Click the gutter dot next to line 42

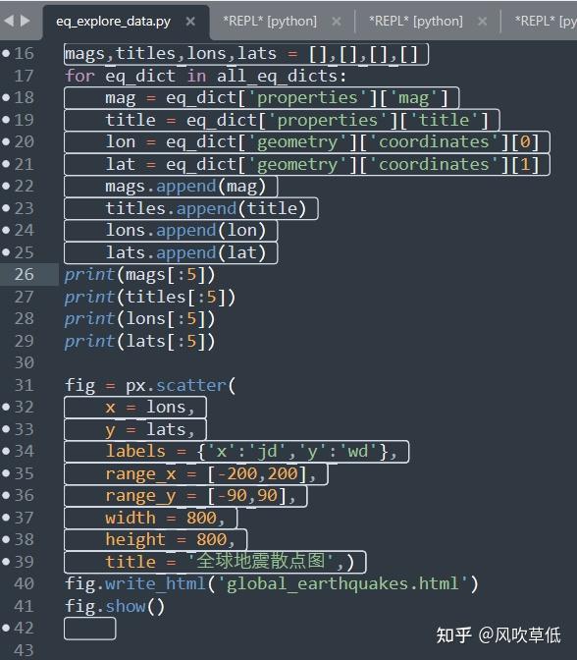point(6,628)
